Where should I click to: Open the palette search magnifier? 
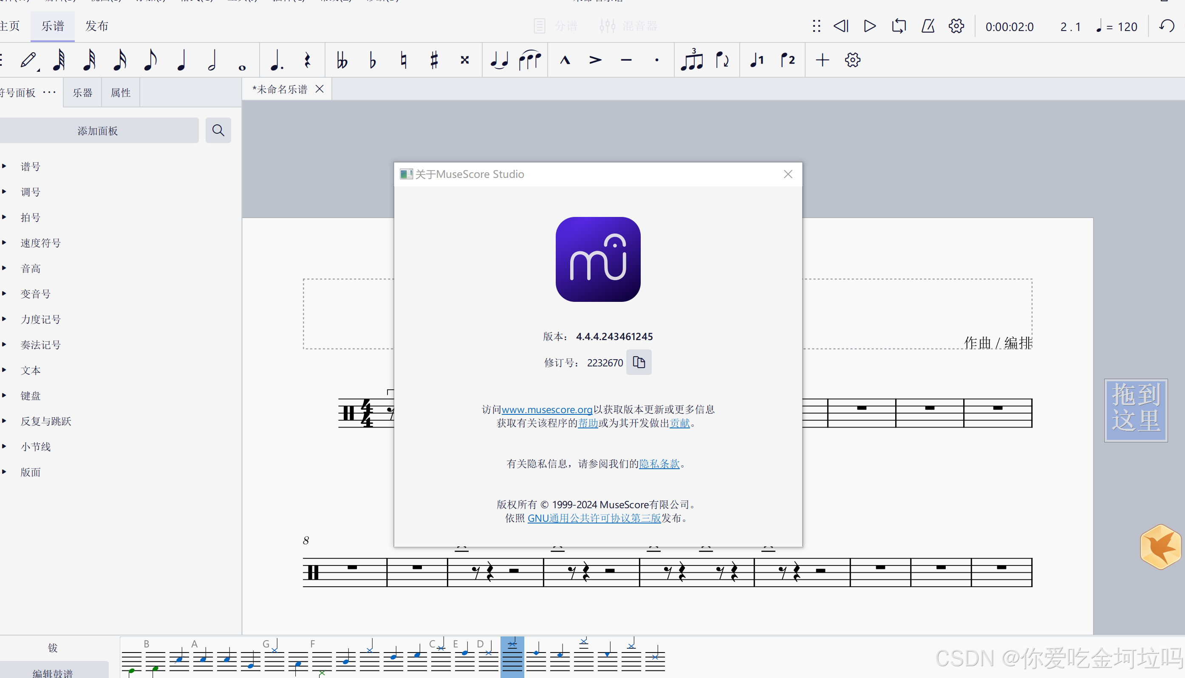tap(218, 130)
